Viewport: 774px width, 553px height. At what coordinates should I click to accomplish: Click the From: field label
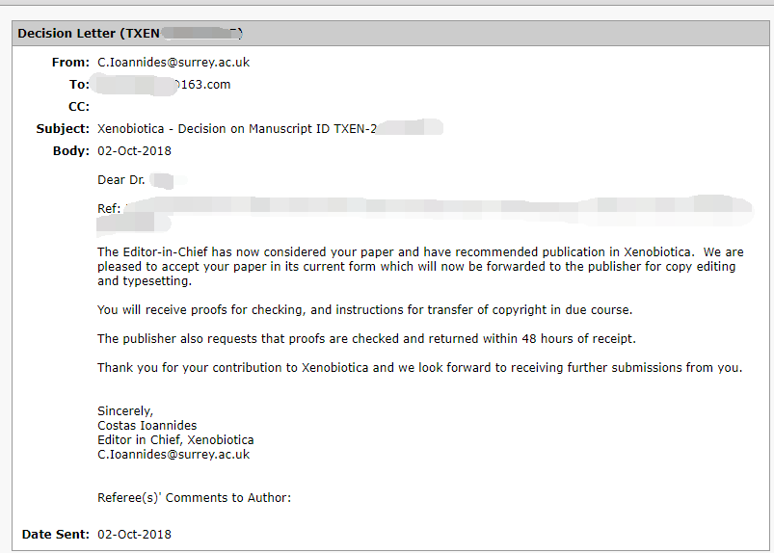pos(70,63)
